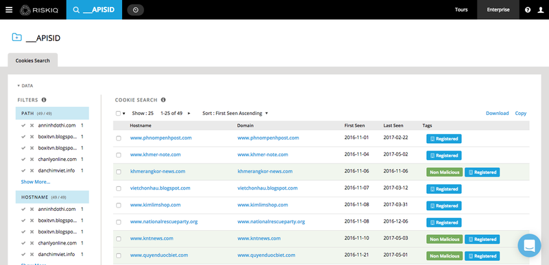This screenshot has width=549, height=265.
Task: Click the Domain column header
Action: click(245, 125)
